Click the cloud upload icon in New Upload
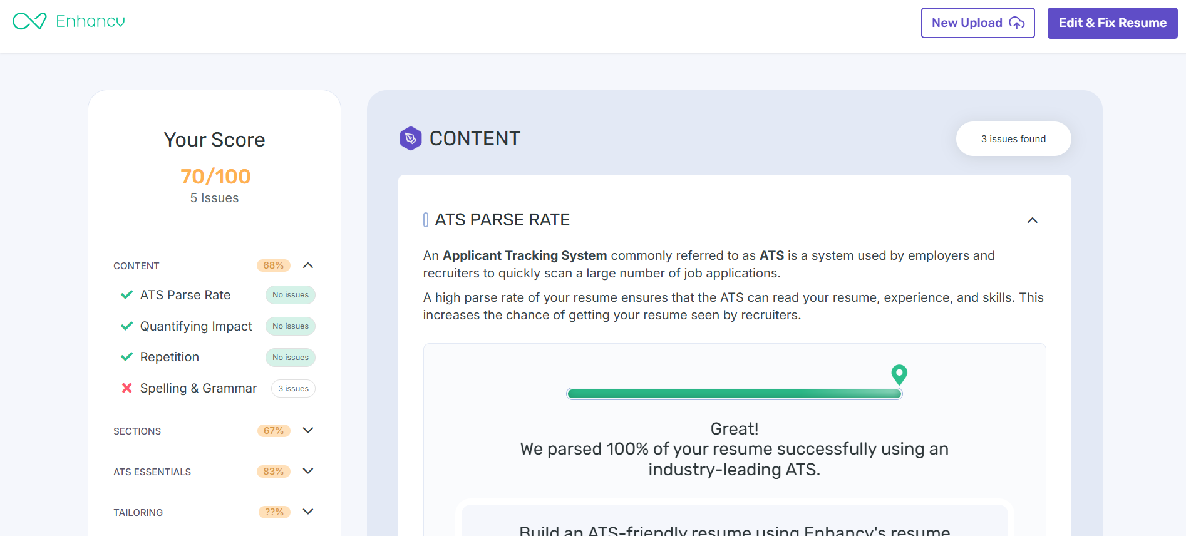The width and height of the screenshot is (1186, 536). coord(1017,23)
